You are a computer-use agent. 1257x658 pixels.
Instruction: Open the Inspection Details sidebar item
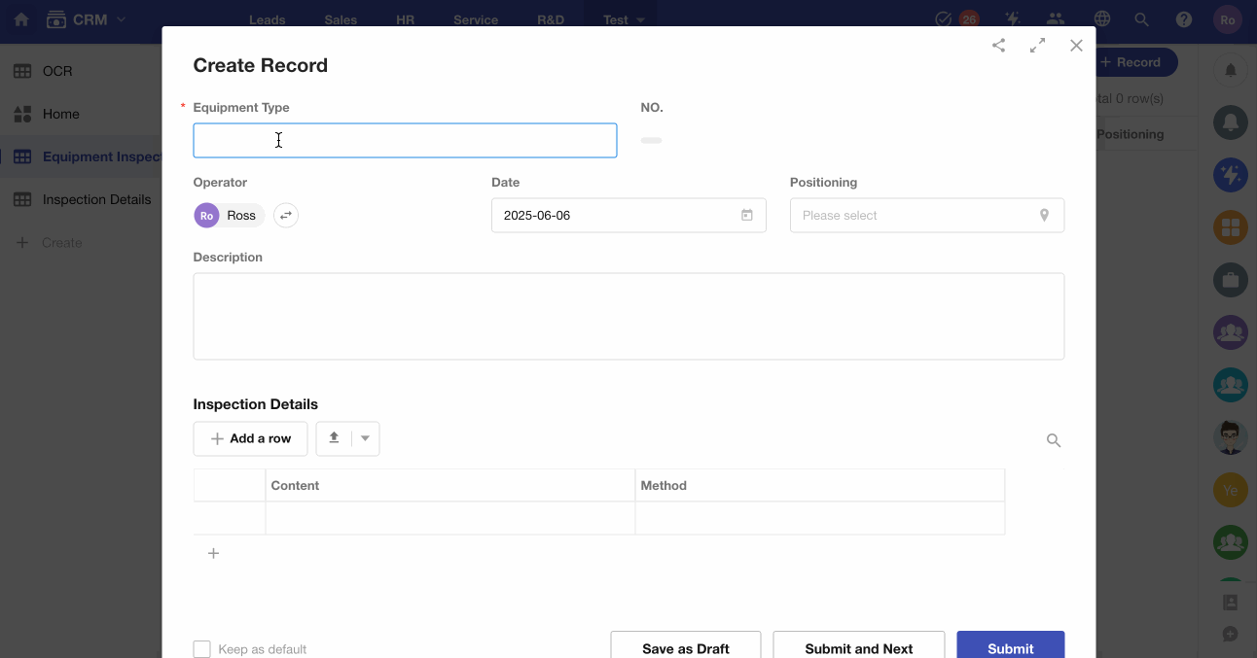[96, 199]
